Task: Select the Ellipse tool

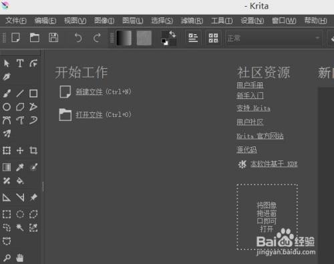Action: (7, 107)
